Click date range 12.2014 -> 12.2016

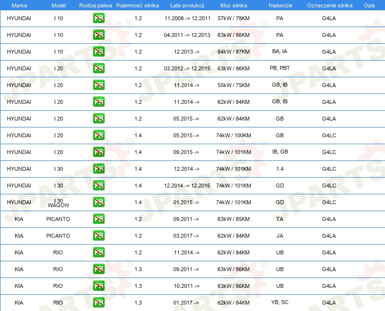187,186
